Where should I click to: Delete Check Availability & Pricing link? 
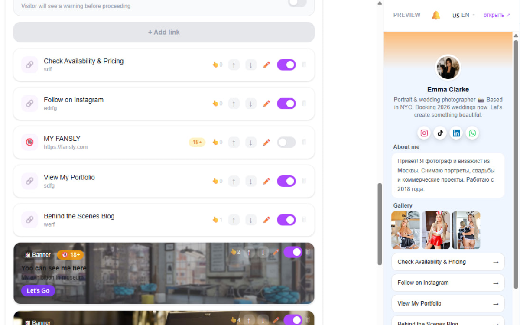click(304, 65)
